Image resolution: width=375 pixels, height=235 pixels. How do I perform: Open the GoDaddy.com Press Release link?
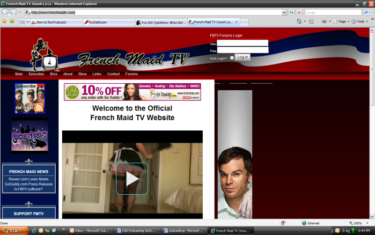click(28, 184)
